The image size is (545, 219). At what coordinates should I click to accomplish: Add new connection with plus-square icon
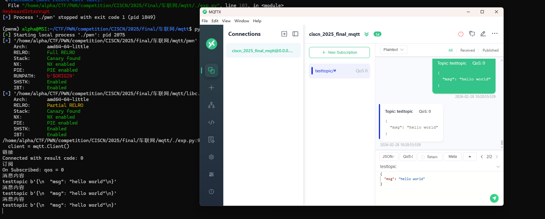pyautogui.click(x=284, y=34)
